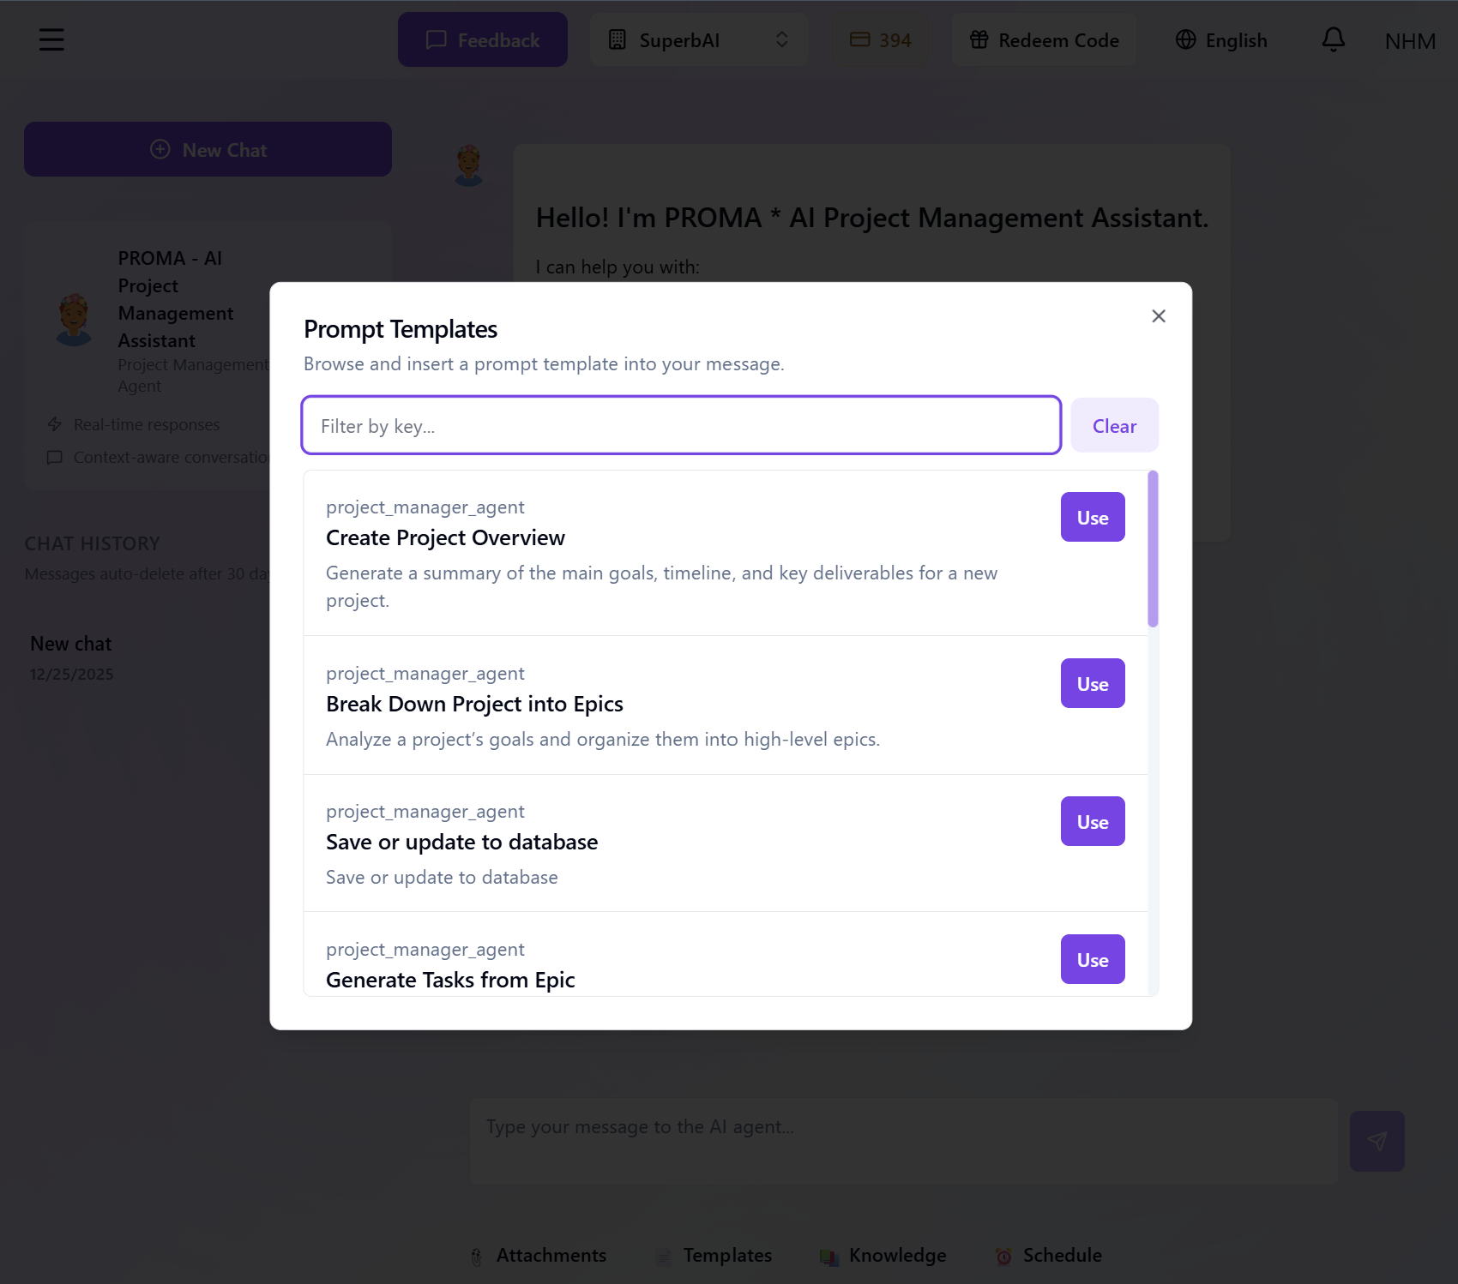This screenshot has width=1458, height=1284.
Task: Open the Knowledge icon
Action: 828,1255
